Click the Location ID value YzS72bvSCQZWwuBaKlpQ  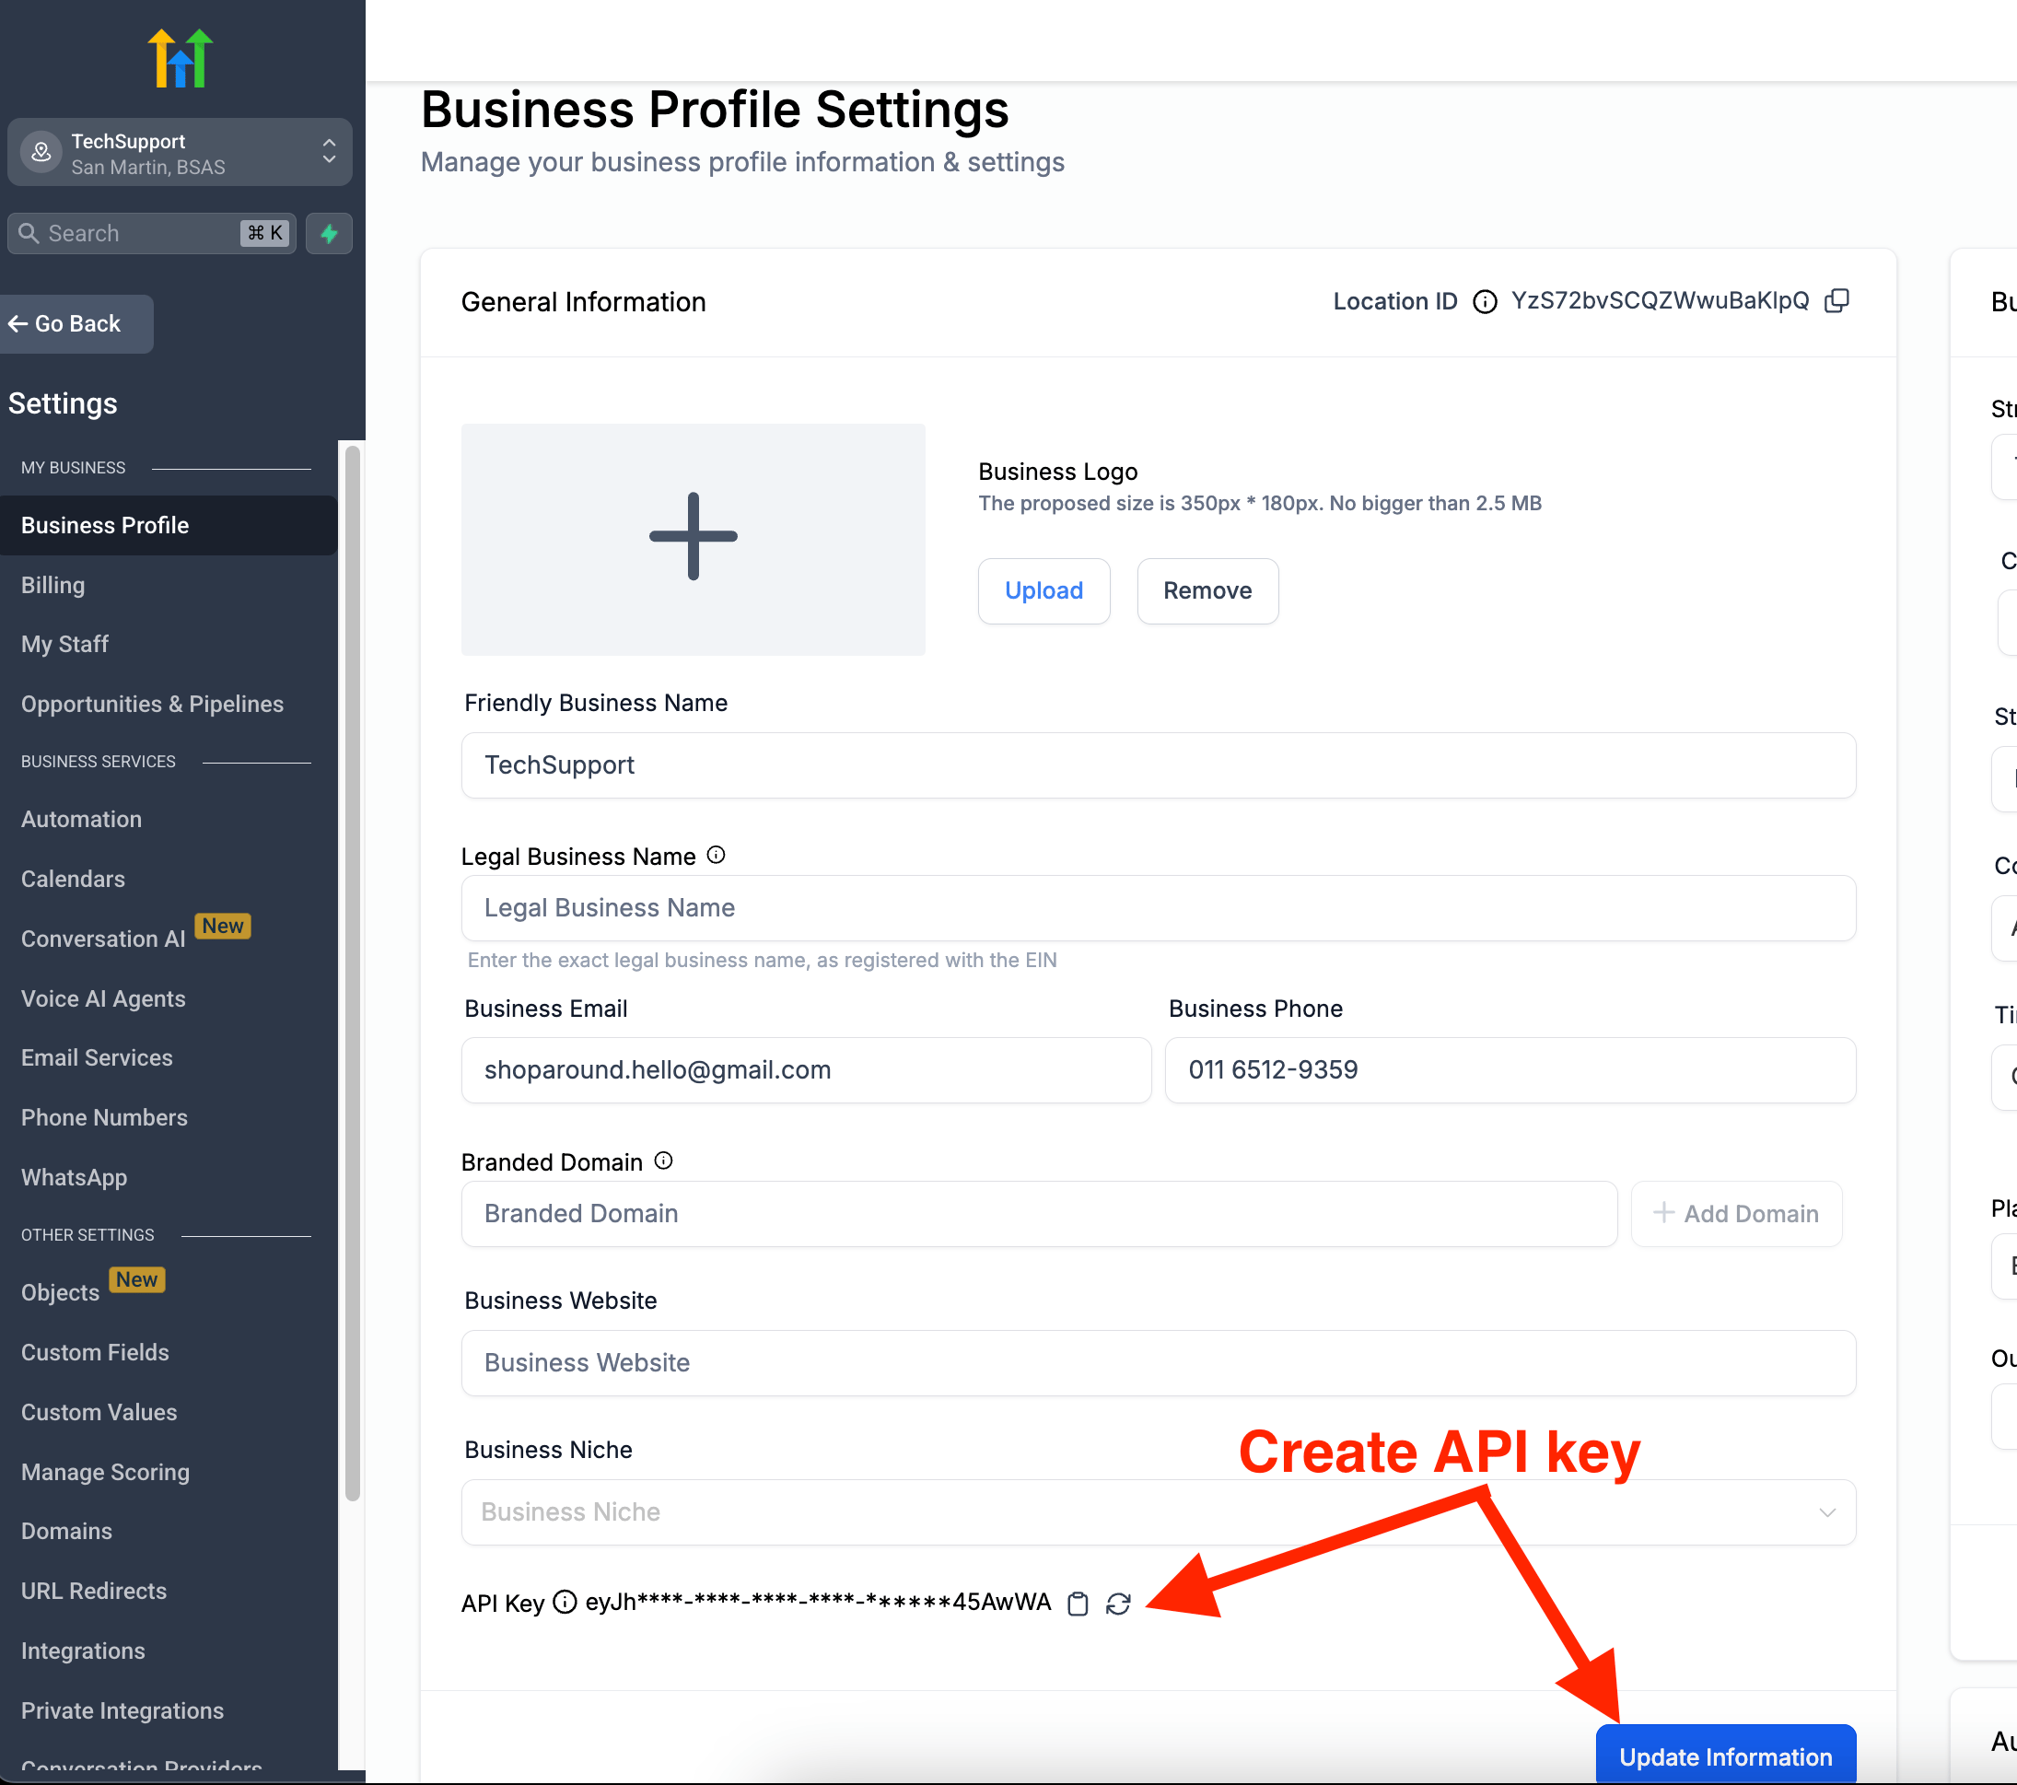click(1660, 301)
